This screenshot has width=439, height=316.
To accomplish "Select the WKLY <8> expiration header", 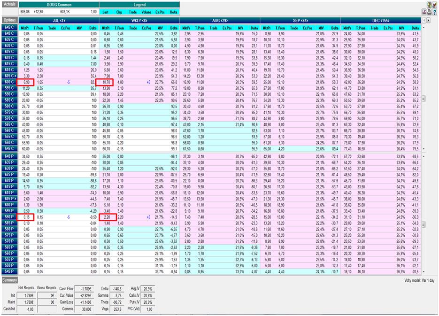I will pyautogui.click(x=139, y=21).
